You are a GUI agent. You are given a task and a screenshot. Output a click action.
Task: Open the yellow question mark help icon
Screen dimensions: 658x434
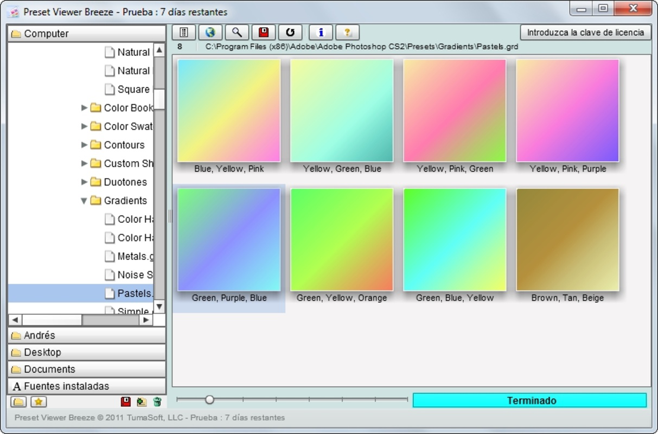(x=348, y=33)
